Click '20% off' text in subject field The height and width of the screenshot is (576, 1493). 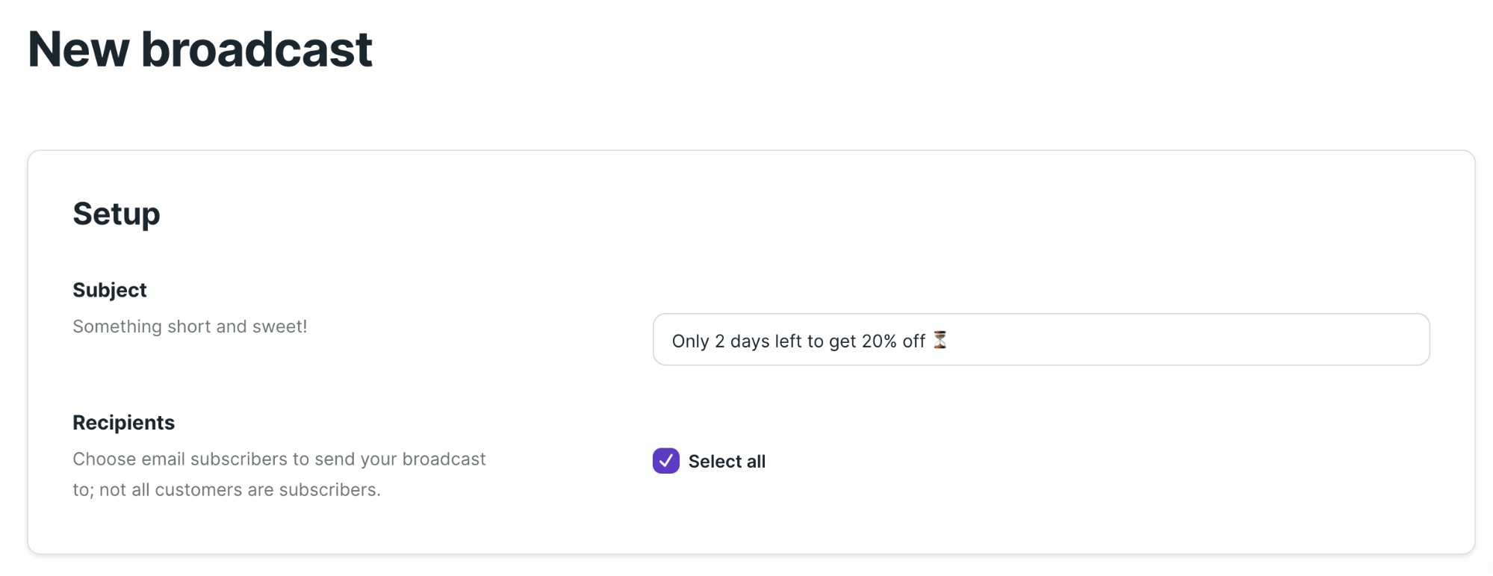point(893,341)
